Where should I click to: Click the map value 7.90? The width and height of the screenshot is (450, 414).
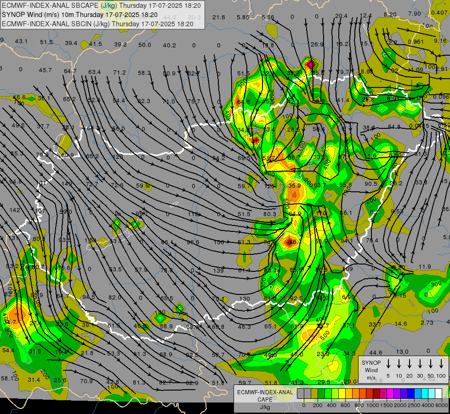[415, 13]
